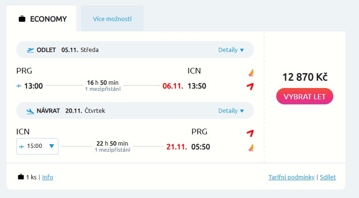Click the departing plane icon beside ODLET
359x198 pixels.
[x=30, y=50]
